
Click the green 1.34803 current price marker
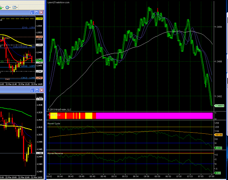pos(219,106)
